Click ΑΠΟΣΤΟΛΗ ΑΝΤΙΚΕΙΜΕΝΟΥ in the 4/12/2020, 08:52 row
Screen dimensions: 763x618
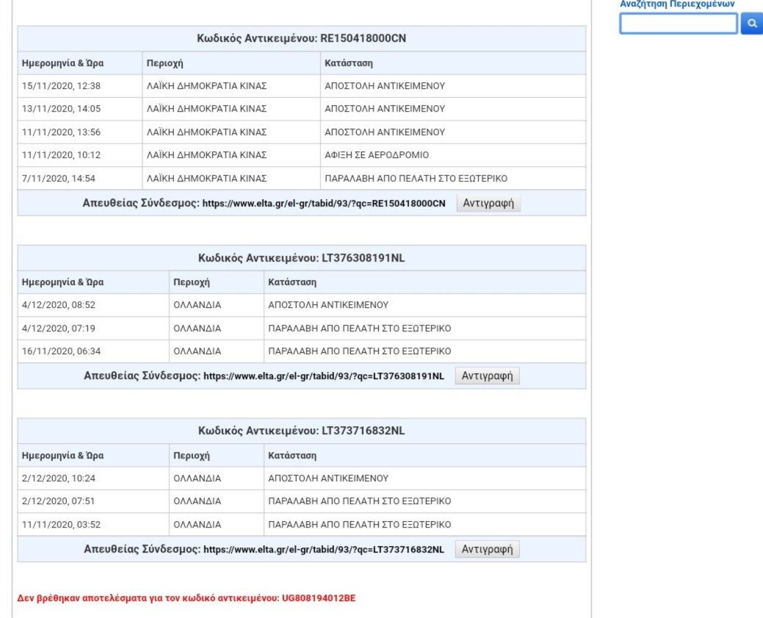[328, 305]
